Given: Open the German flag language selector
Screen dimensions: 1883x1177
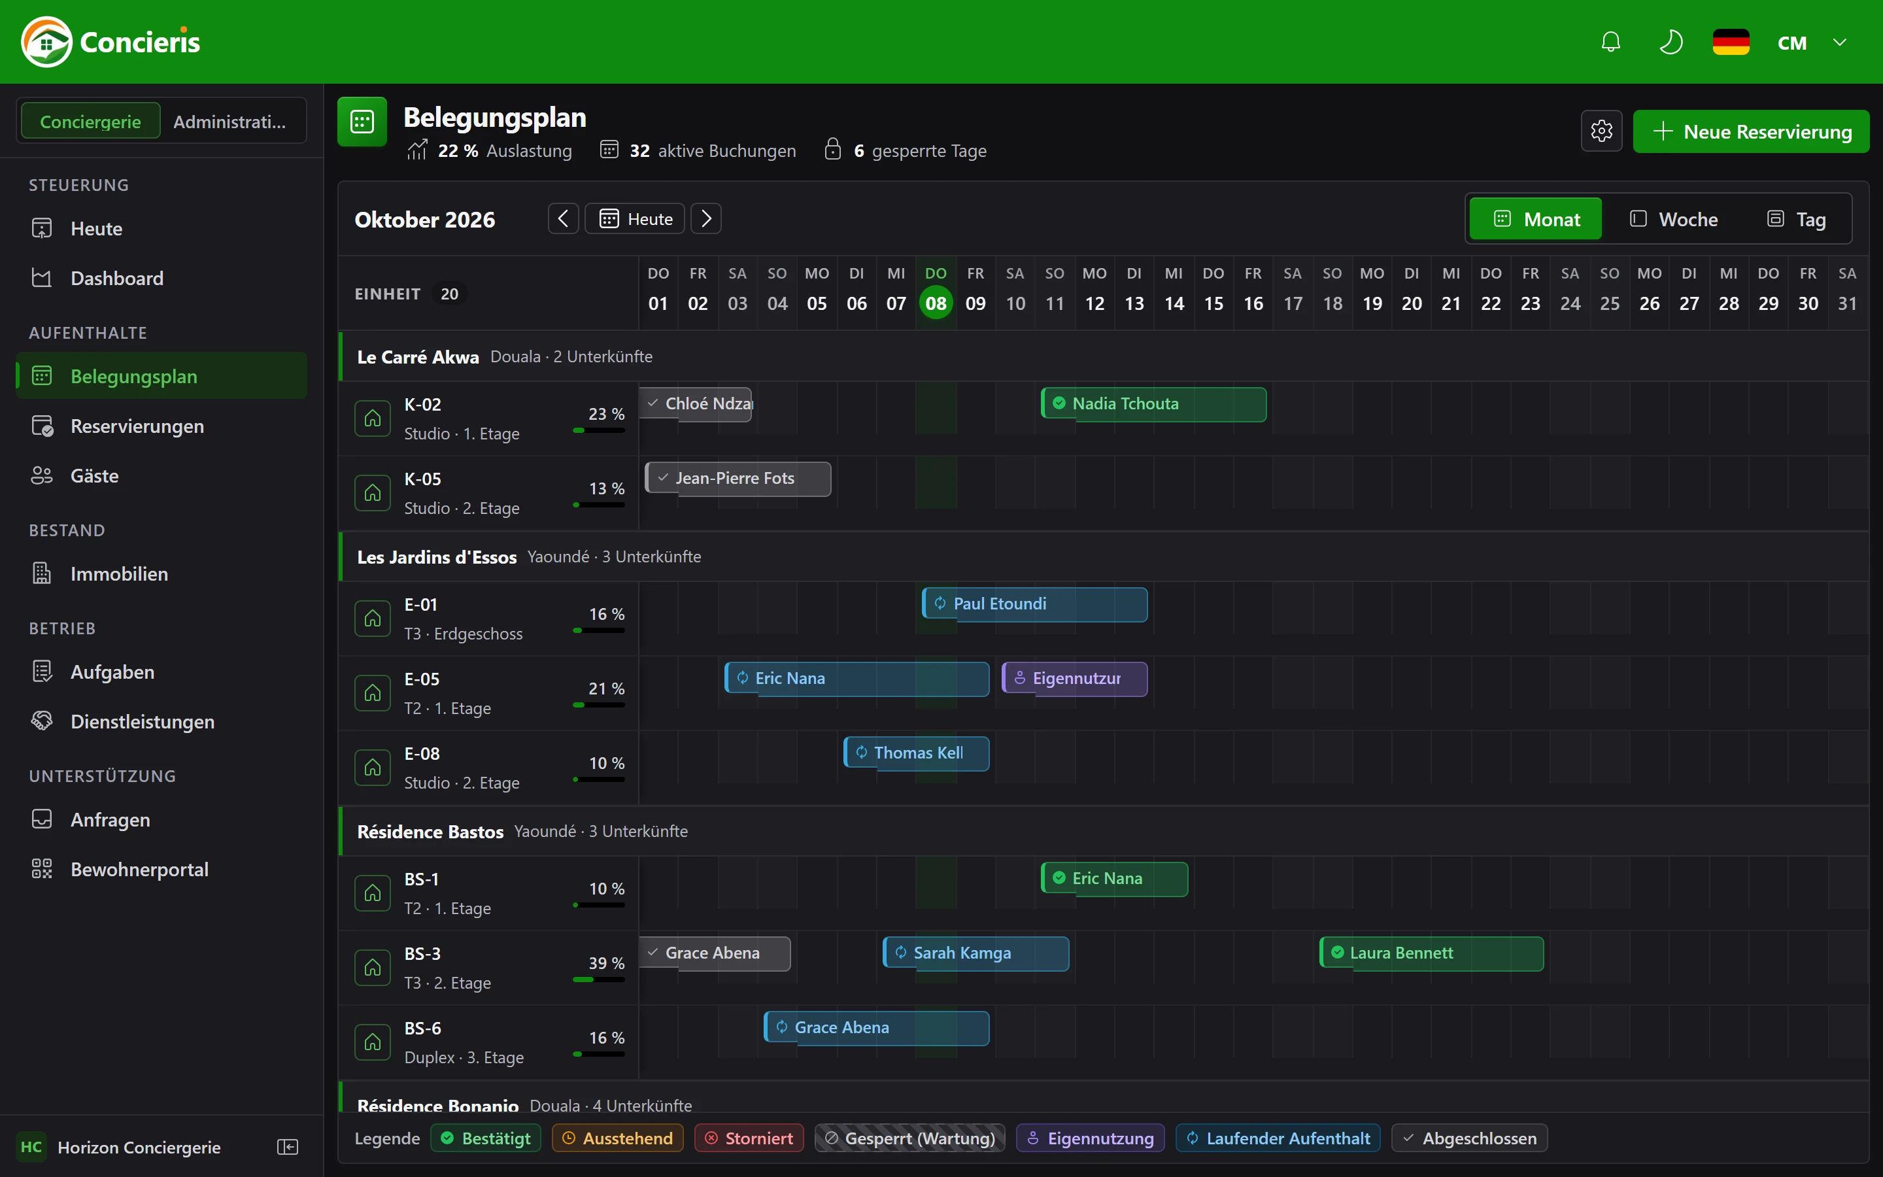Looking at the screenshot, I should tap(1731, 42).
